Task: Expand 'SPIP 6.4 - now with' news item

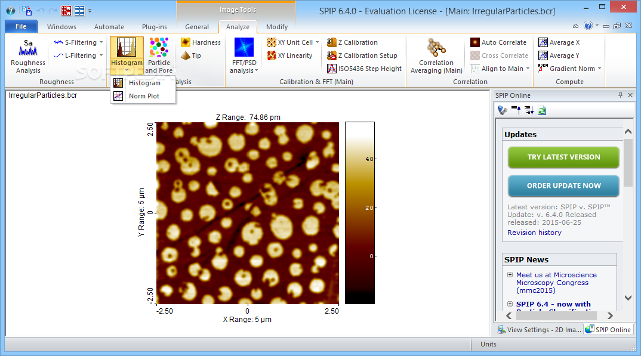Action: (510, 304)
